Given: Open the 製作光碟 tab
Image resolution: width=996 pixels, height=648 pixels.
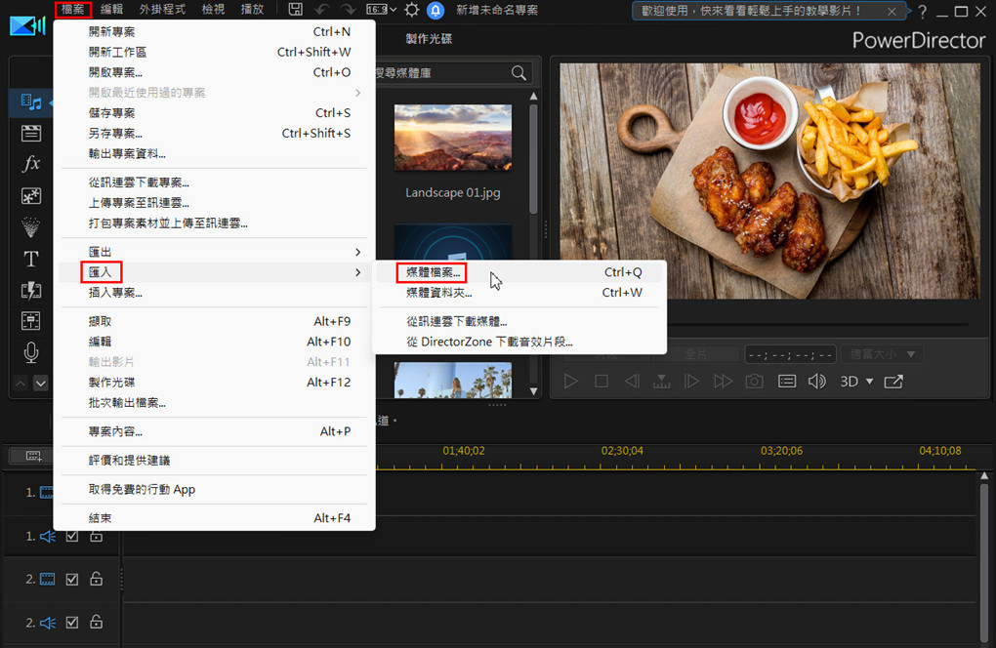Looking at the screenshot, I should (x=429, y=39).
